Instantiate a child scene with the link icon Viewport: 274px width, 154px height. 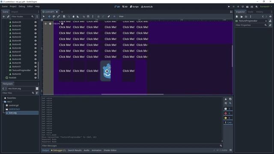pos(8,16)
